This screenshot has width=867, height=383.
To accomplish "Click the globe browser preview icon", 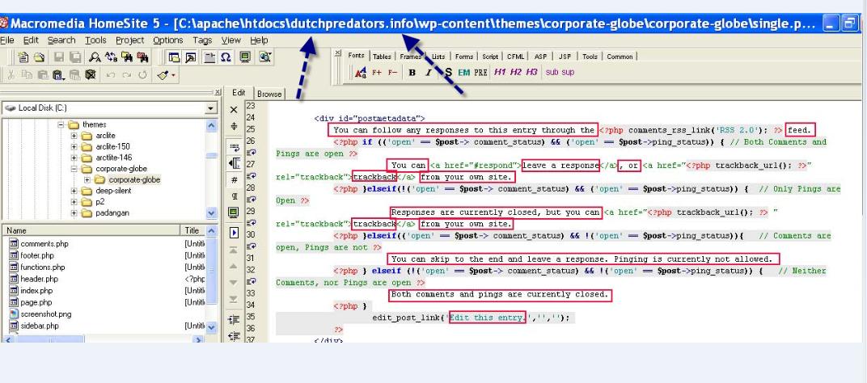I will 265,57.
